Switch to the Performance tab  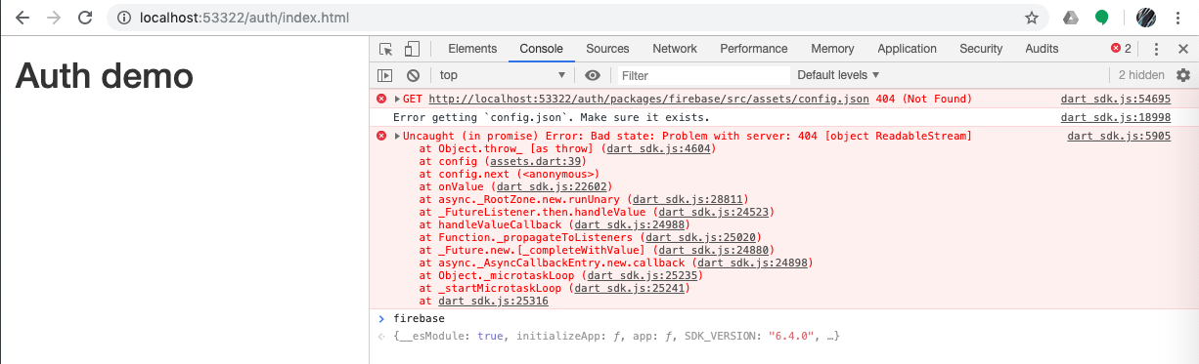(754, 49)
